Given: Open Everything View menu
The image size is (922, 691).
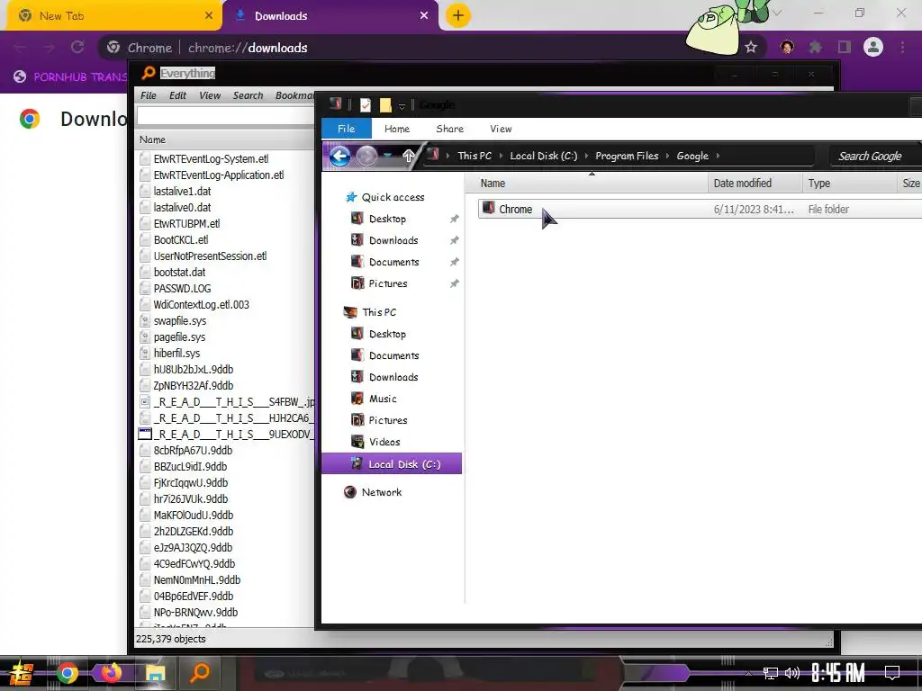Looking at the screenshot, I should tap(209, 95).
